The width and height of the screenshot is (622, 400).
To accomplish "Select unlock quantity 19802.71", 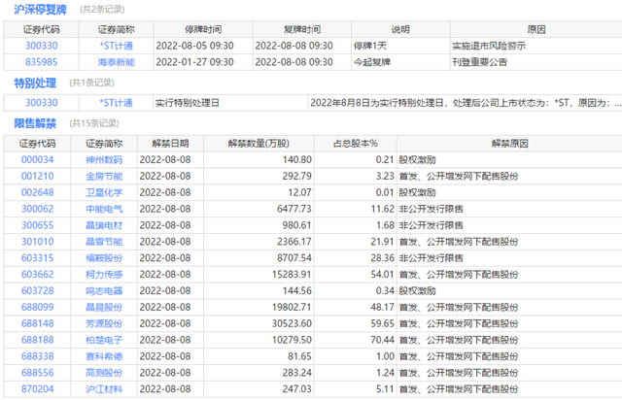I will 292,307.
